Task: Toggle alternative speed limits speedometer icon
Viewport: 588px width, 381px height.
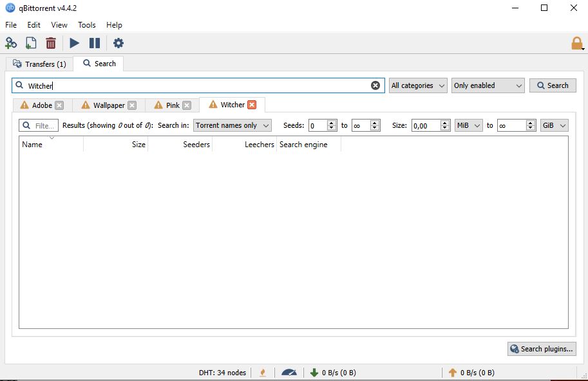Action: (289, 373)
